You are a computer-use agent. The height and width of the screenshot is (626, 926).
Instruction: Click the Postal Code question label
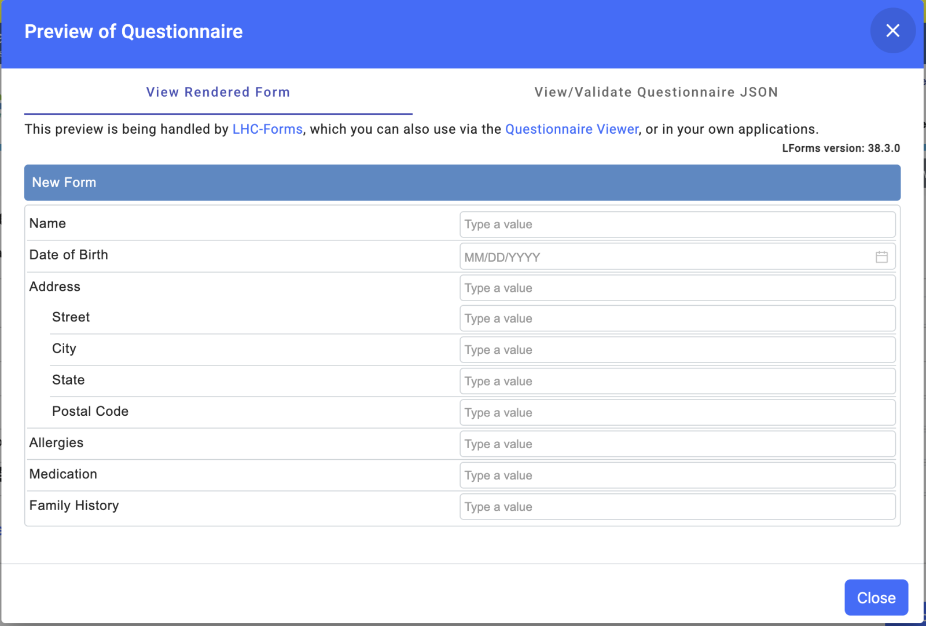click(90, 411)
